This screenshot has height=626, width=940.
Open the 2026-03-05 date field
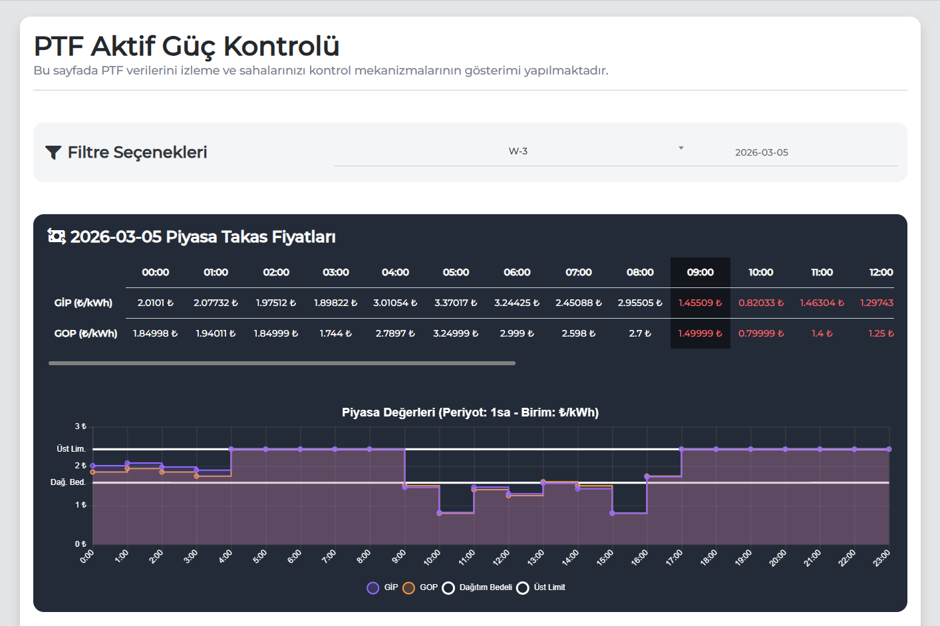761,152
